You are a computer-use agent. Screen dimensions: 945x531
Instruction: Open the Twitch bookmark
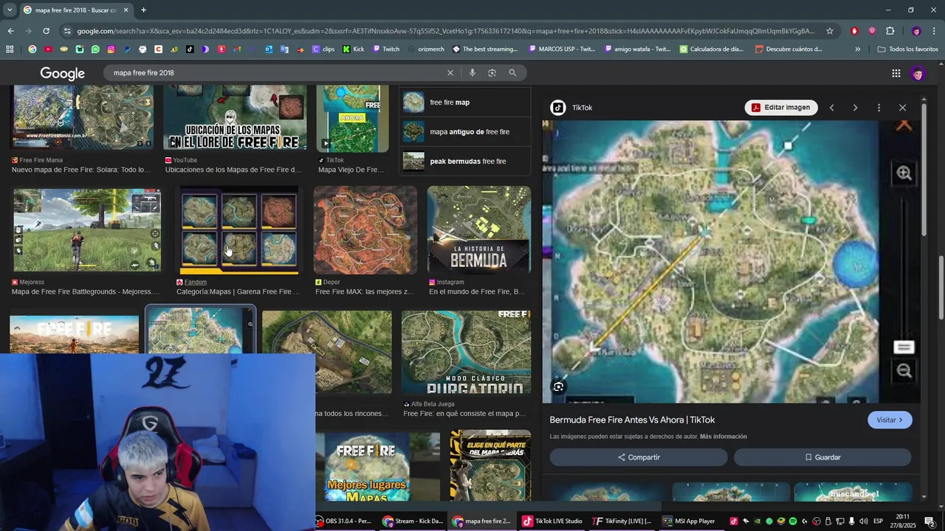pyautogui.click(x=386, y=49)
